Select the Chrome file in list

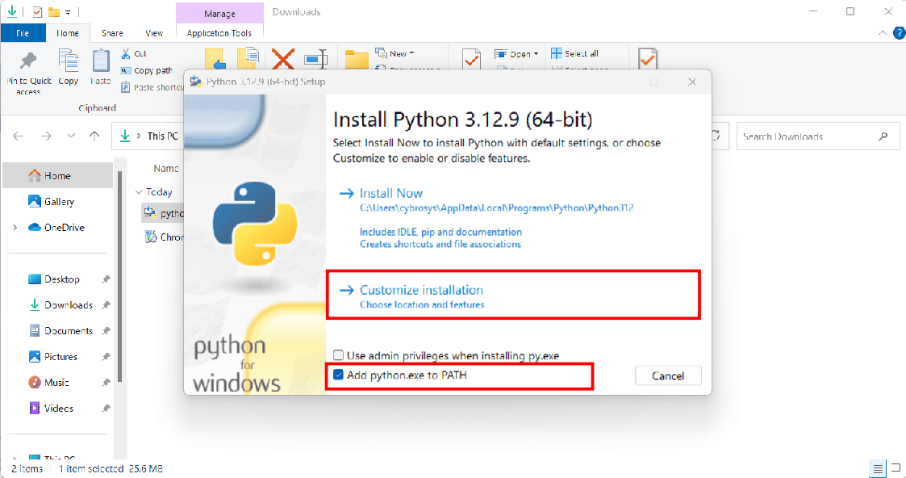[164, 237]
